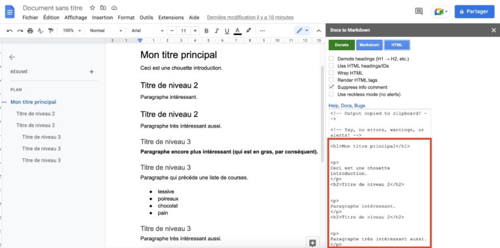The height and width of the screenshot is (248, 500).
Task: Jump to Mon titre principal in outline
Action: (x=33, y=102)
